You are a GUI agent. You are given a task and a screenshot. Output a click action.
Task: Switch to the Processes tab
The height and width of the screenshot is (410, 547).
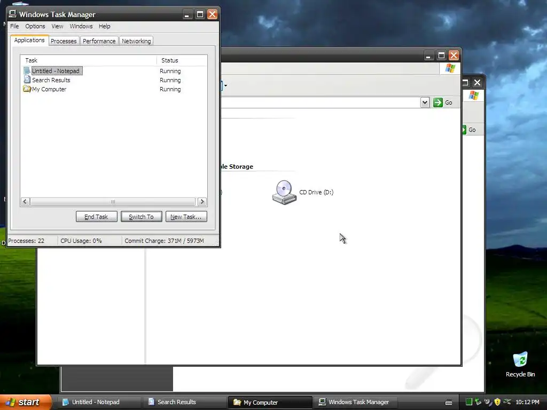tap(64, 41)
